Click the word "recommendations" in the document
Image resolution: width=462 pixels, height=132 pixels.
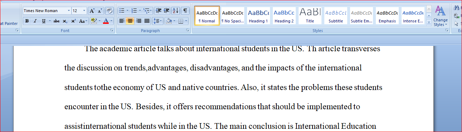tap(225, 107)
